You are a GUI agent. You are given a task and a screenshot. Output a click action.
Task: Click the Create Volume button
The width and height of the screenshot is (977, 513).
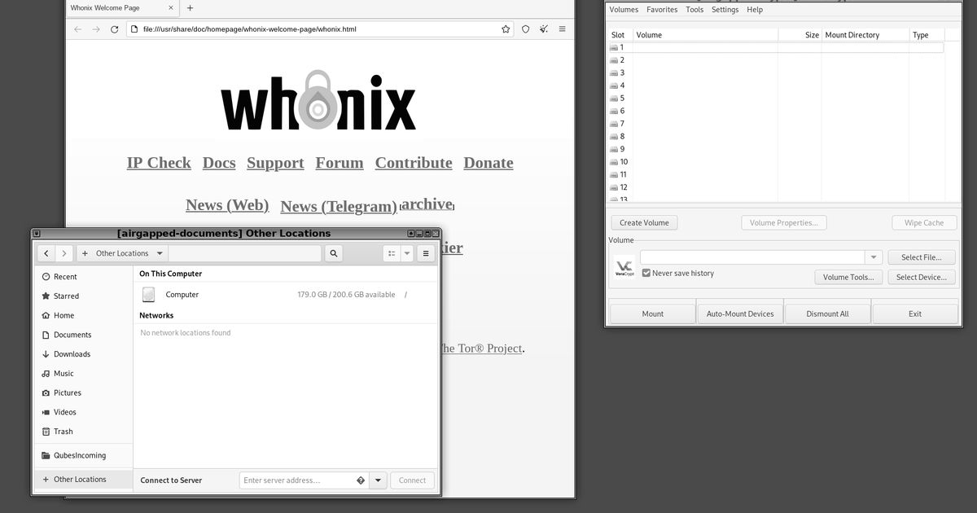click(644, 223)
